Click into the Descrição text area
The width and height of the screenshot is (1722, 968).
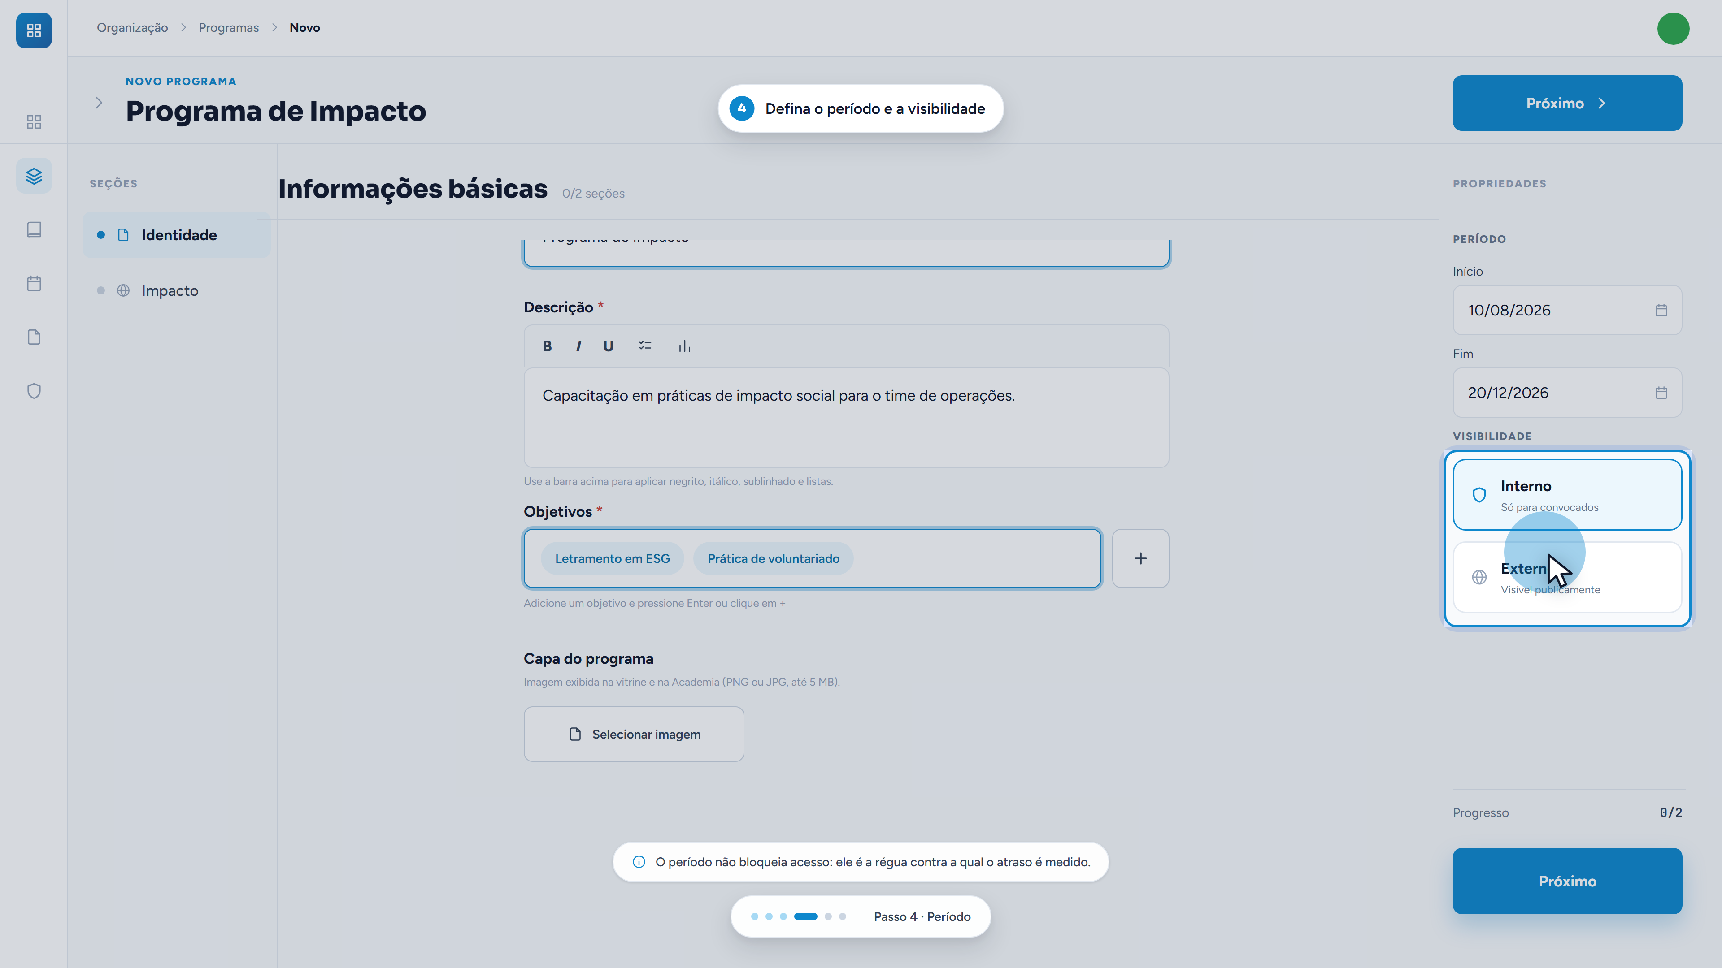coord(846,418)
